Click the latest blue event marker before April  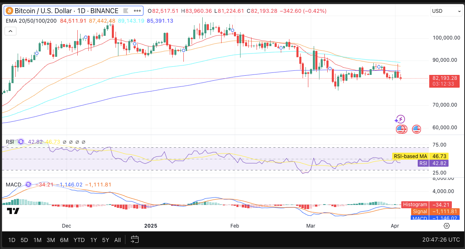(x=379, y=67)
